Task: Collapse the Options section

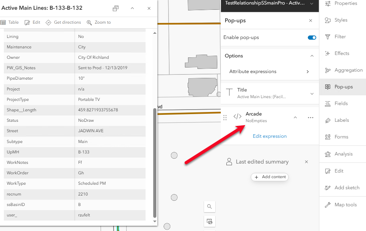Action: coord(312,56)
